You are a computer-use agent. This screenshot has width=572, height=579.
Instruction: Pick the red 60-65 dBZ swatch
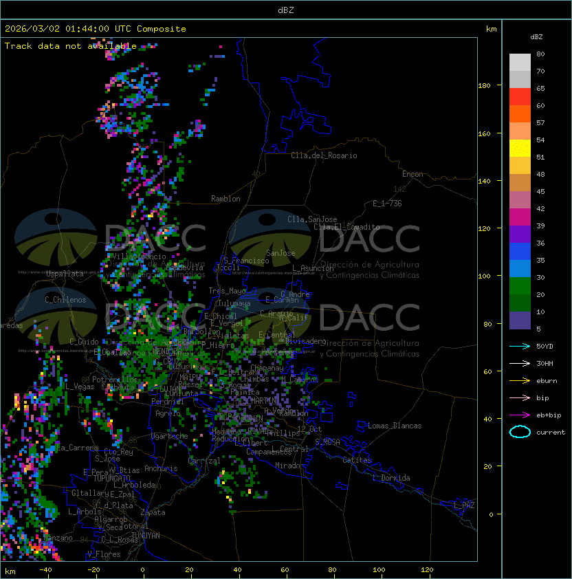coord(520,97)
